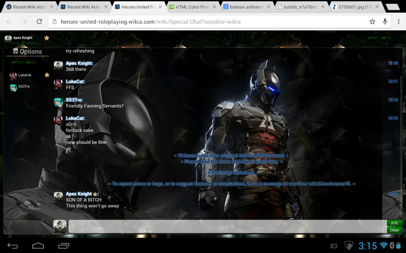406x253 pixels.
Task: Click the chat message input box
Action: point(227,226)
